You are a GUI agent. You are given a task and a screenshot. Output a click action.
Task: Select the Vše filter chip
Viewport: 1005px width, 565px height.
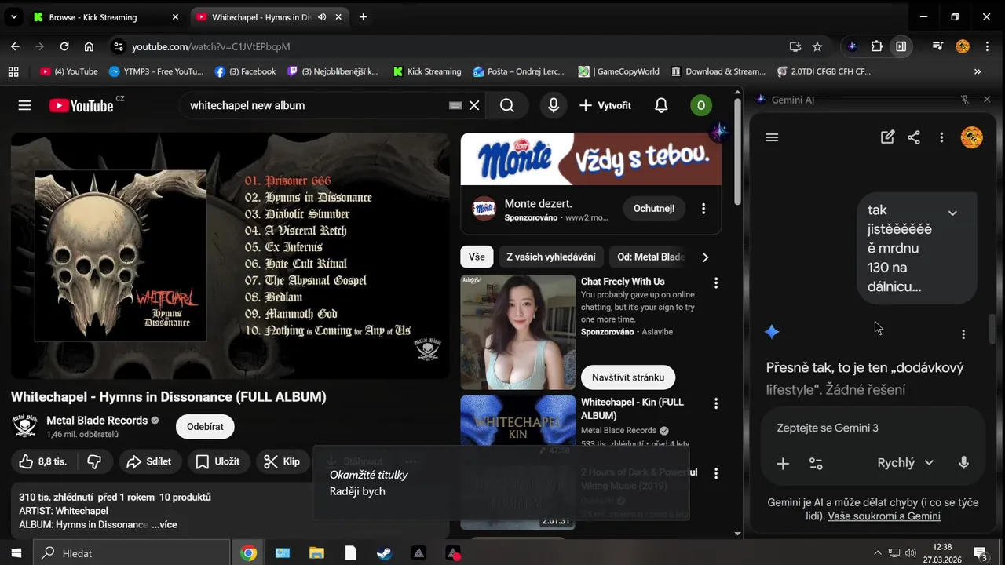(477, 257)
